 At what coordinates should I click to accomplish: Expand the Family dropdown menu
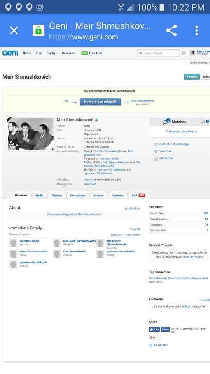pos(52,53)
